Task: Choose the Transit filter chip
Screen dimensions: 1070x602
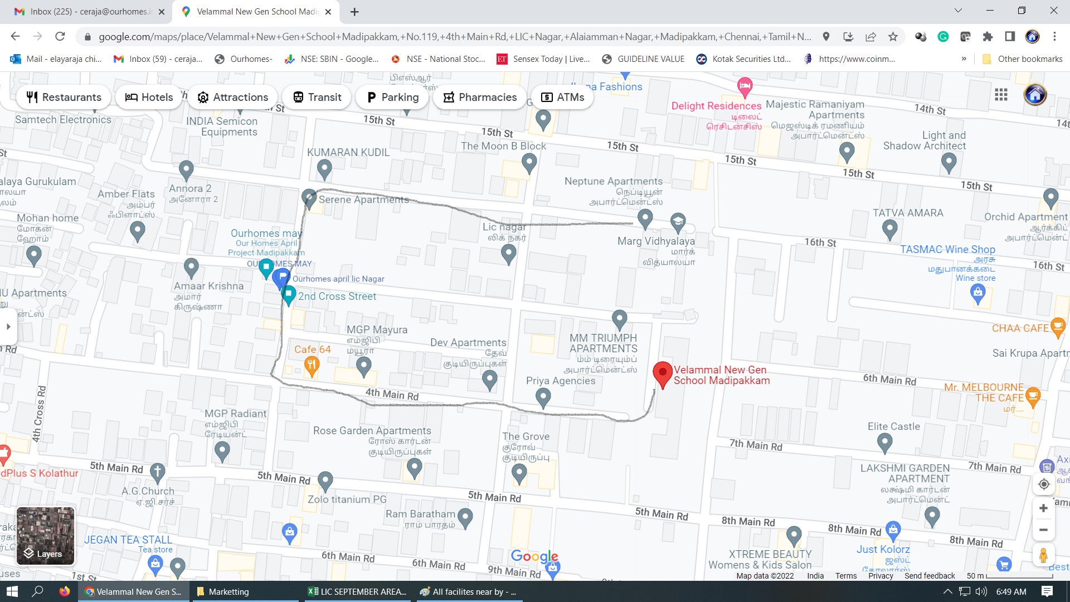Action: click(x=317, y=97)
